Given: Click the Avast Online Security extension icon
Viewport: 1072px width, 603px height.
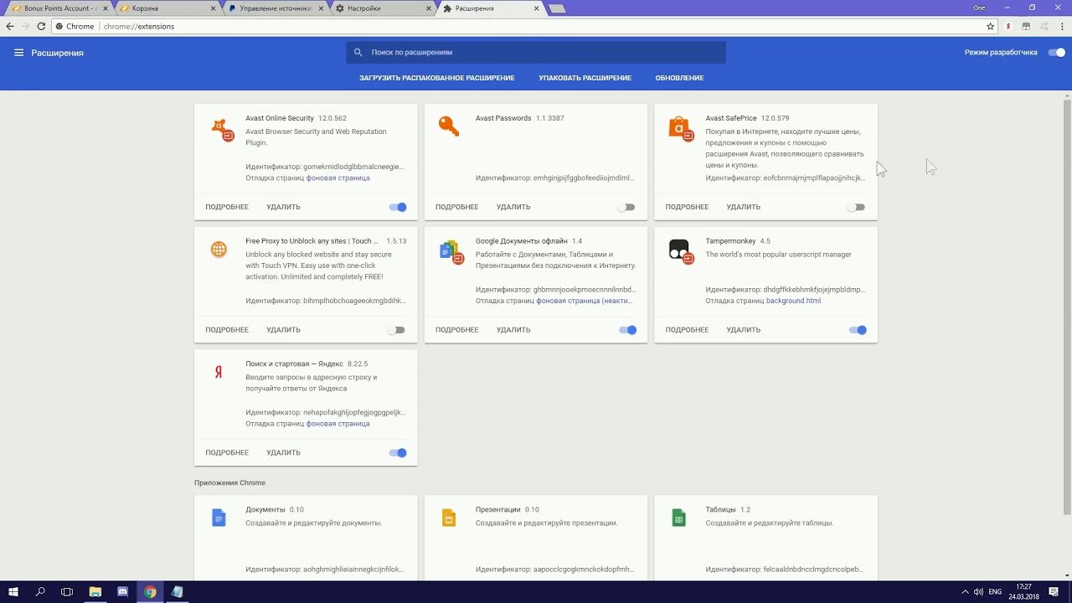Looking at the screenshot, I should tap(222, 130).
